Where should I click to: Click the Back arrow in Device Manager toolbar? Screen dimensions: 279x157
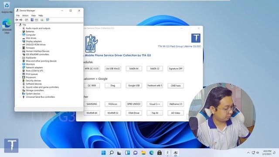[17, 20]
